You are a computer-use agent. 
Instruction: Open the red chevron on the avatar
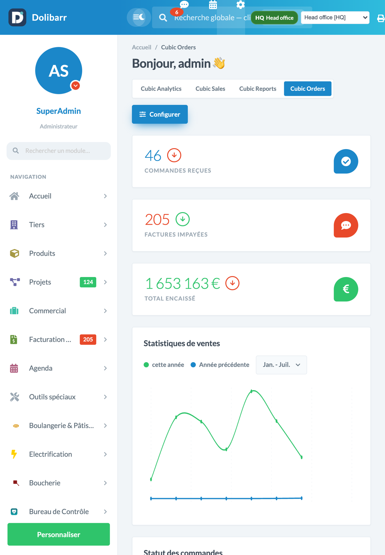pyautogui.click(x=75, y=85)
